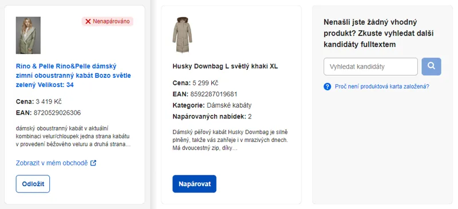Click the Napárovat button
The width and height of the screenshot is (458, 209).
(x=194, y=184)
